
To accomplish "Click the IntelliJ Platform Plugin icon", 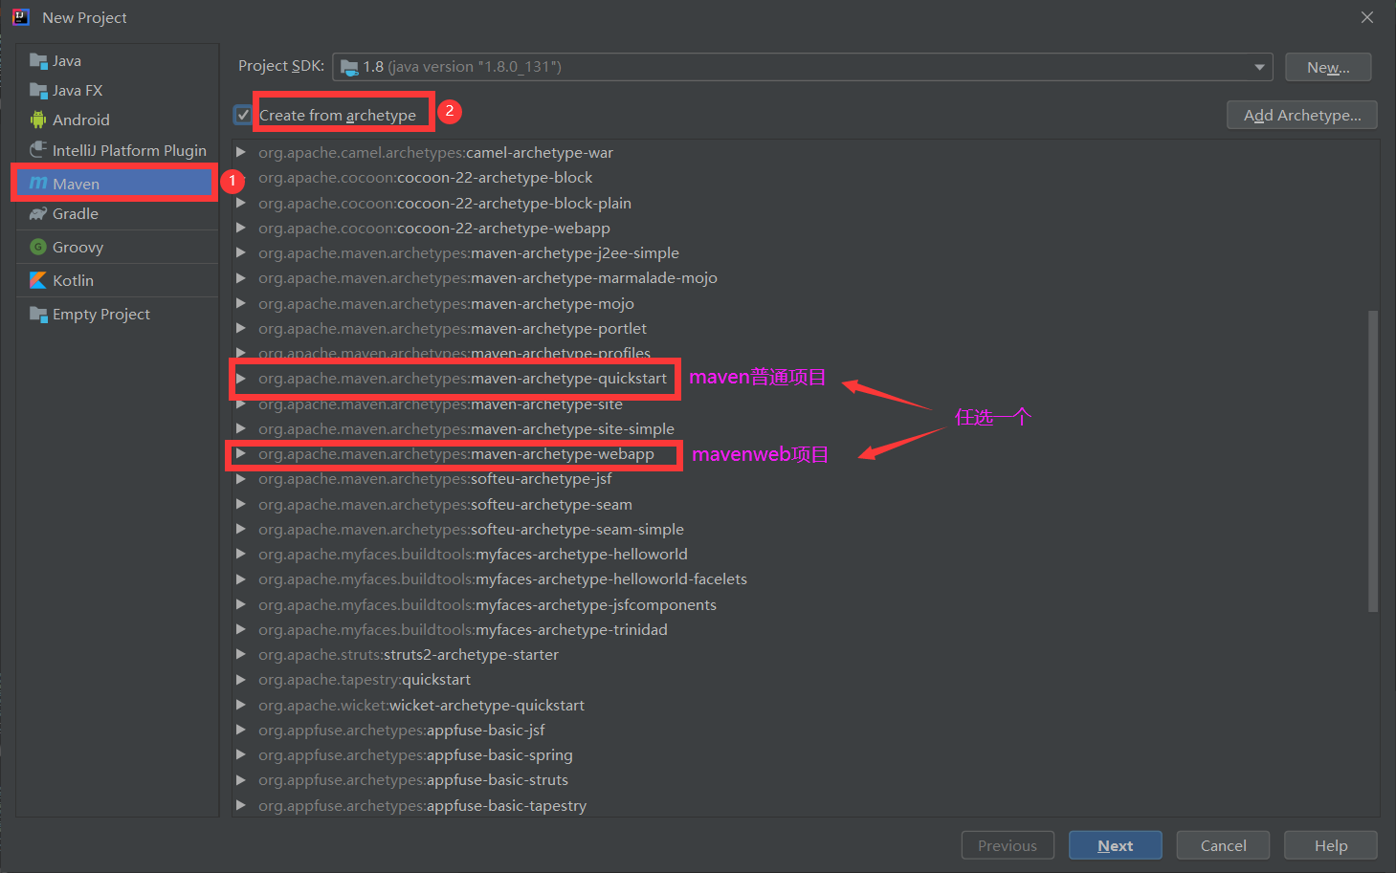I will 38,150.
